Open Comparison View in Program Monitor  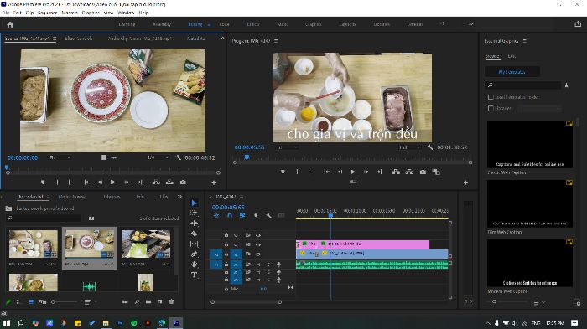point(436,172)
